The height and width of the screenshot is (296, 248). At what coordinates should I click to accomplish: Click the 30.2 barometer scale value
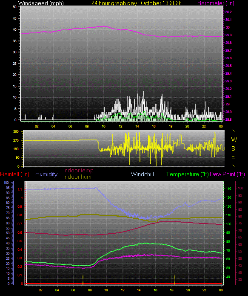coord(228,12)
